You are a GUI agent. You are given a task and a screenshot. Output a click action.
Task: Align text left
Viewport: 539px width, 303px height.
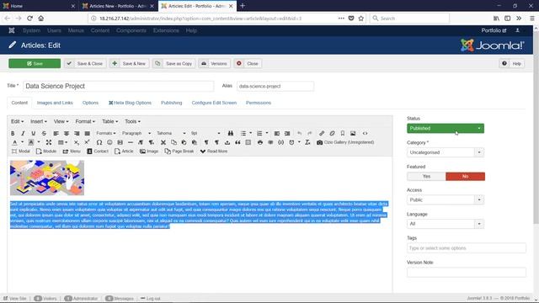[x=56, y=133]
